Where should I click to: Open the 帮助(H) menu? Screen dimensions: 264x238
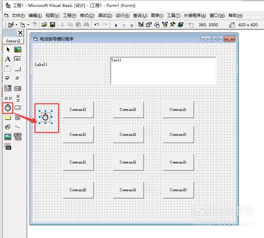(x=236, y=16)
